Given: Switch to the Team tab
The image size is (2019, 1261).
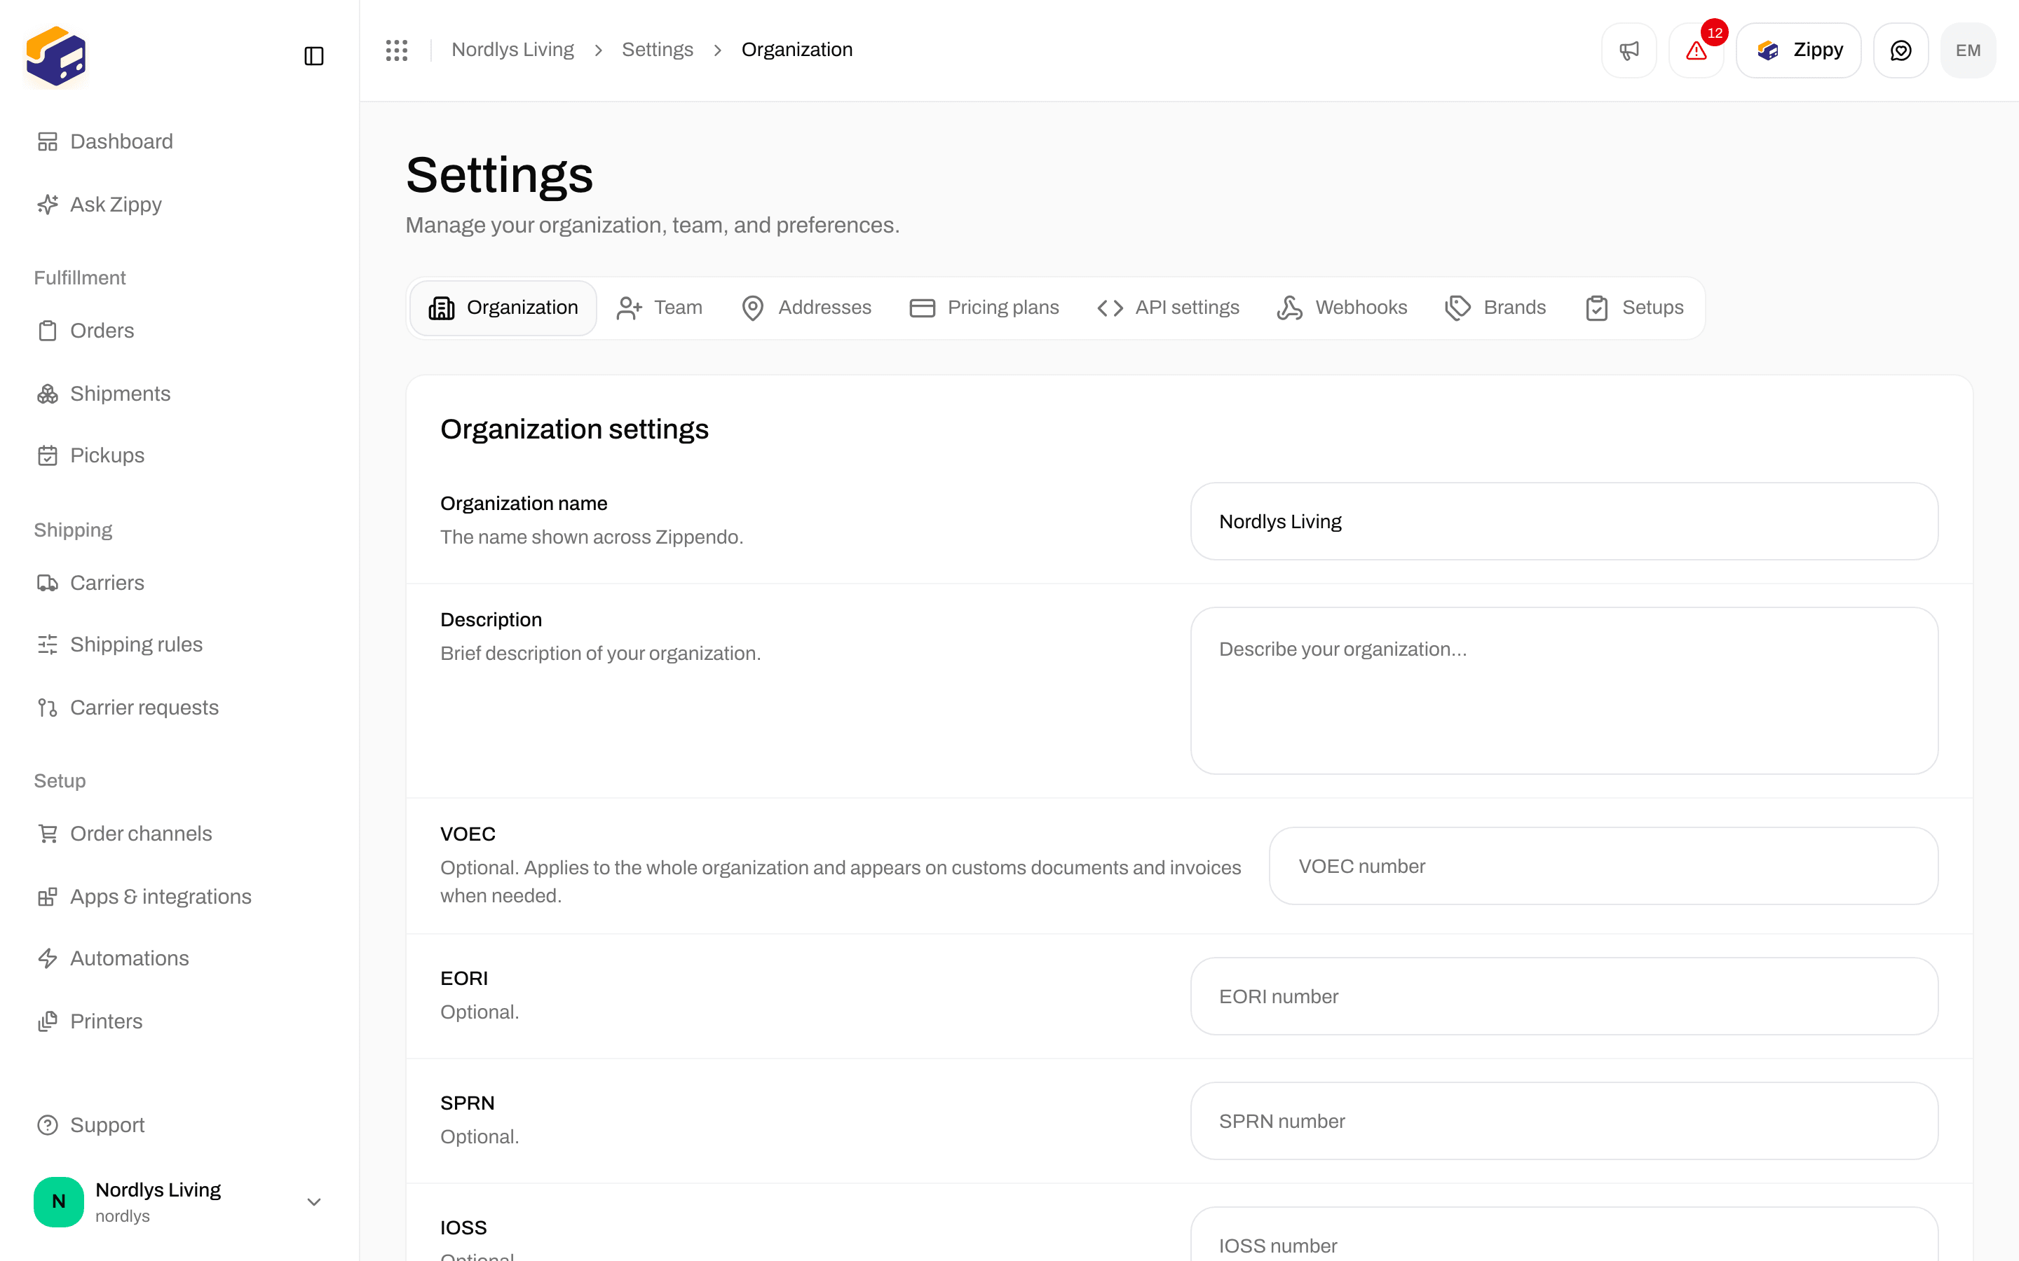Looking at the screenshot, I should coord(659,308).
